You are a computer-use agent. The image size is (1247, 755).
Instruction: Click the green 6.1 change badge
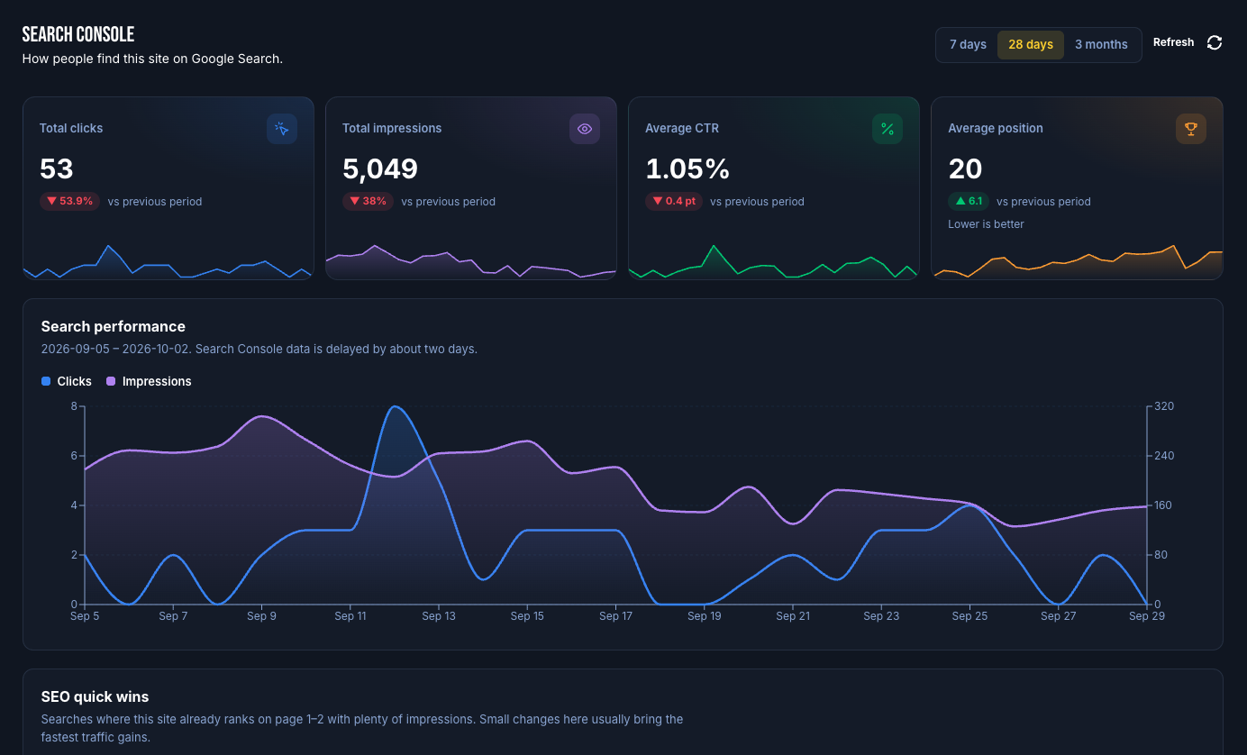968,202
